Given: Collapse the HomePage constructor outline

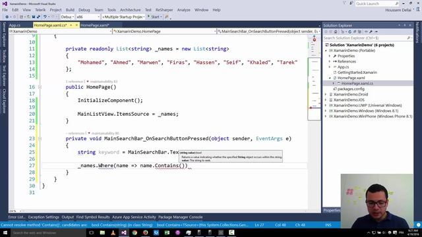Looking at the screenshot, I should pyautogui.click(x=40, y=87).
